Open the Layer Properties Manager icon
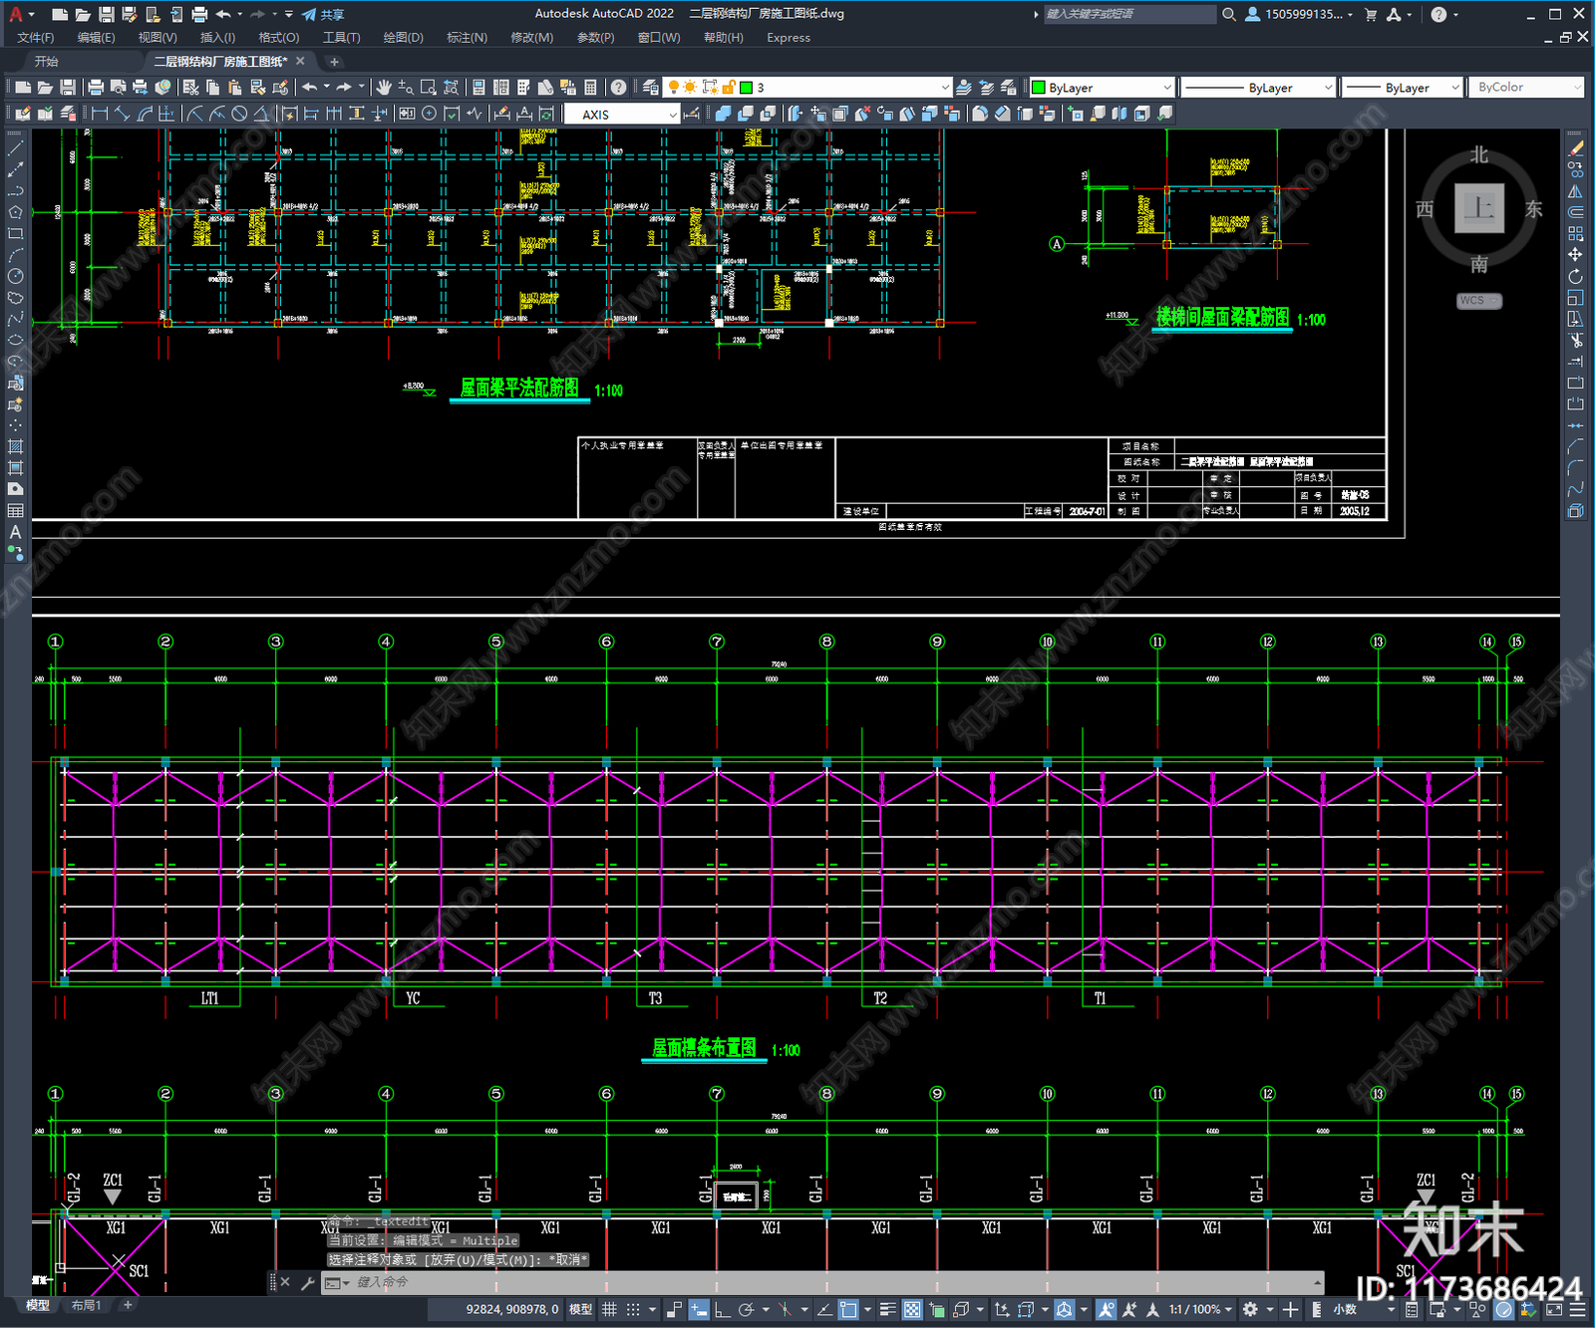 point(650,88)
